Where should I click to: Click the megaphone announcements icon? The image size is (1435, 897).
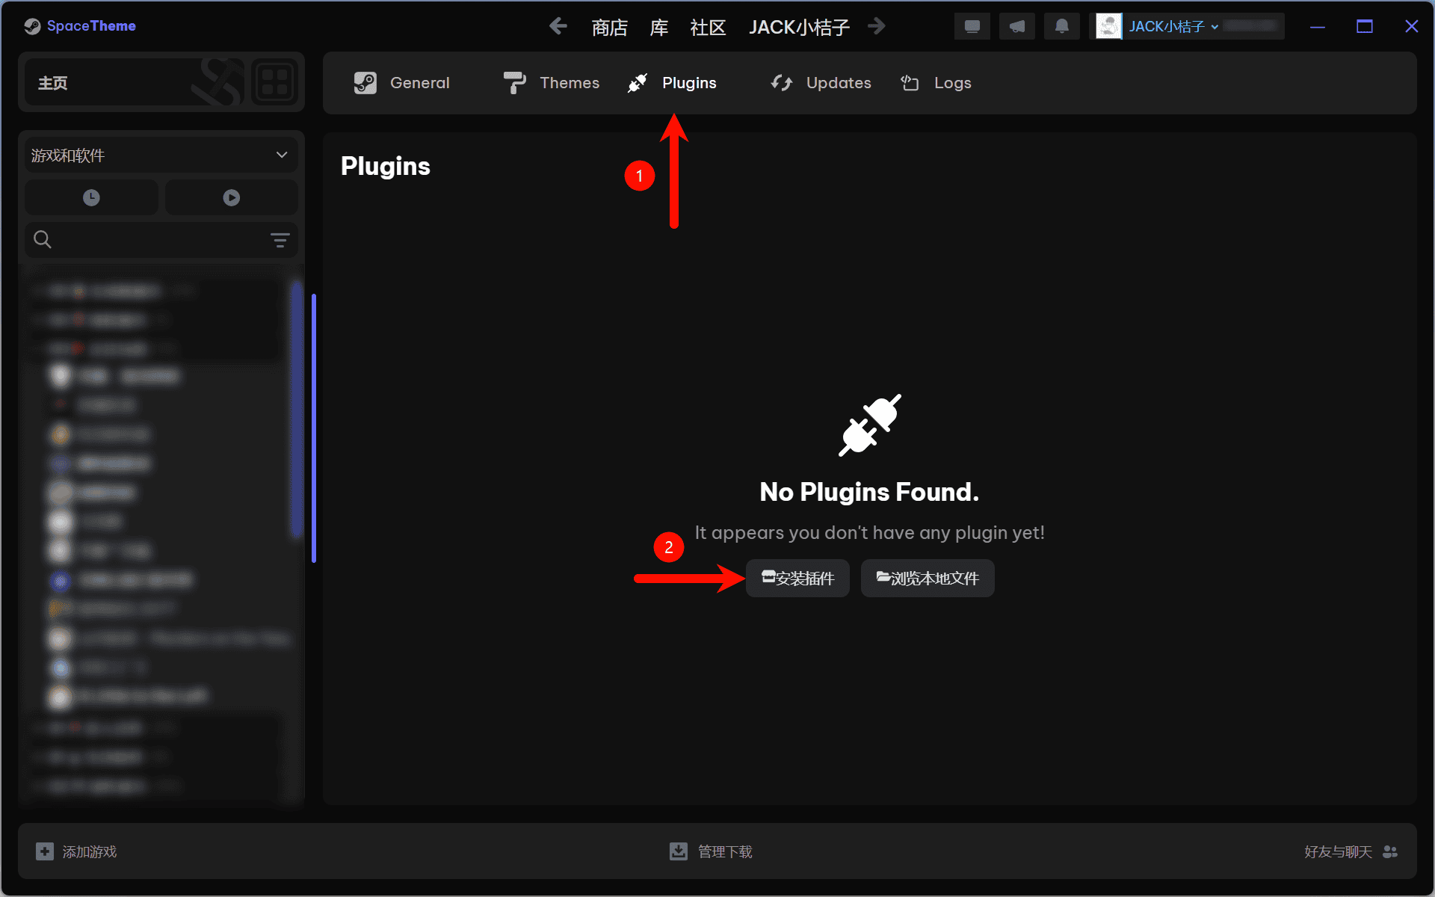[1016, 27]
